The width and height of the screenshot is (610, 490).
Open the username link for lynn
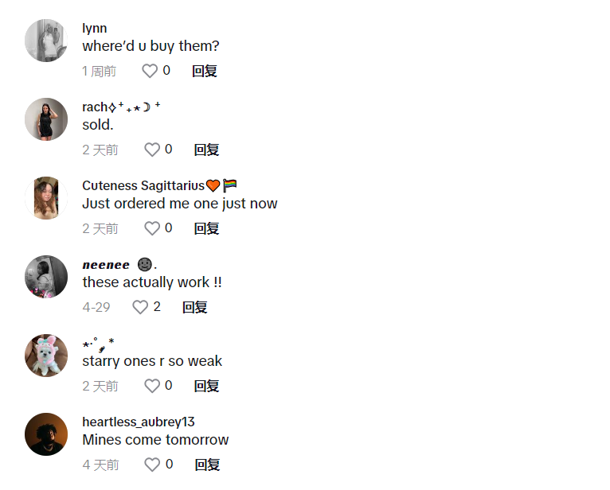94,29
